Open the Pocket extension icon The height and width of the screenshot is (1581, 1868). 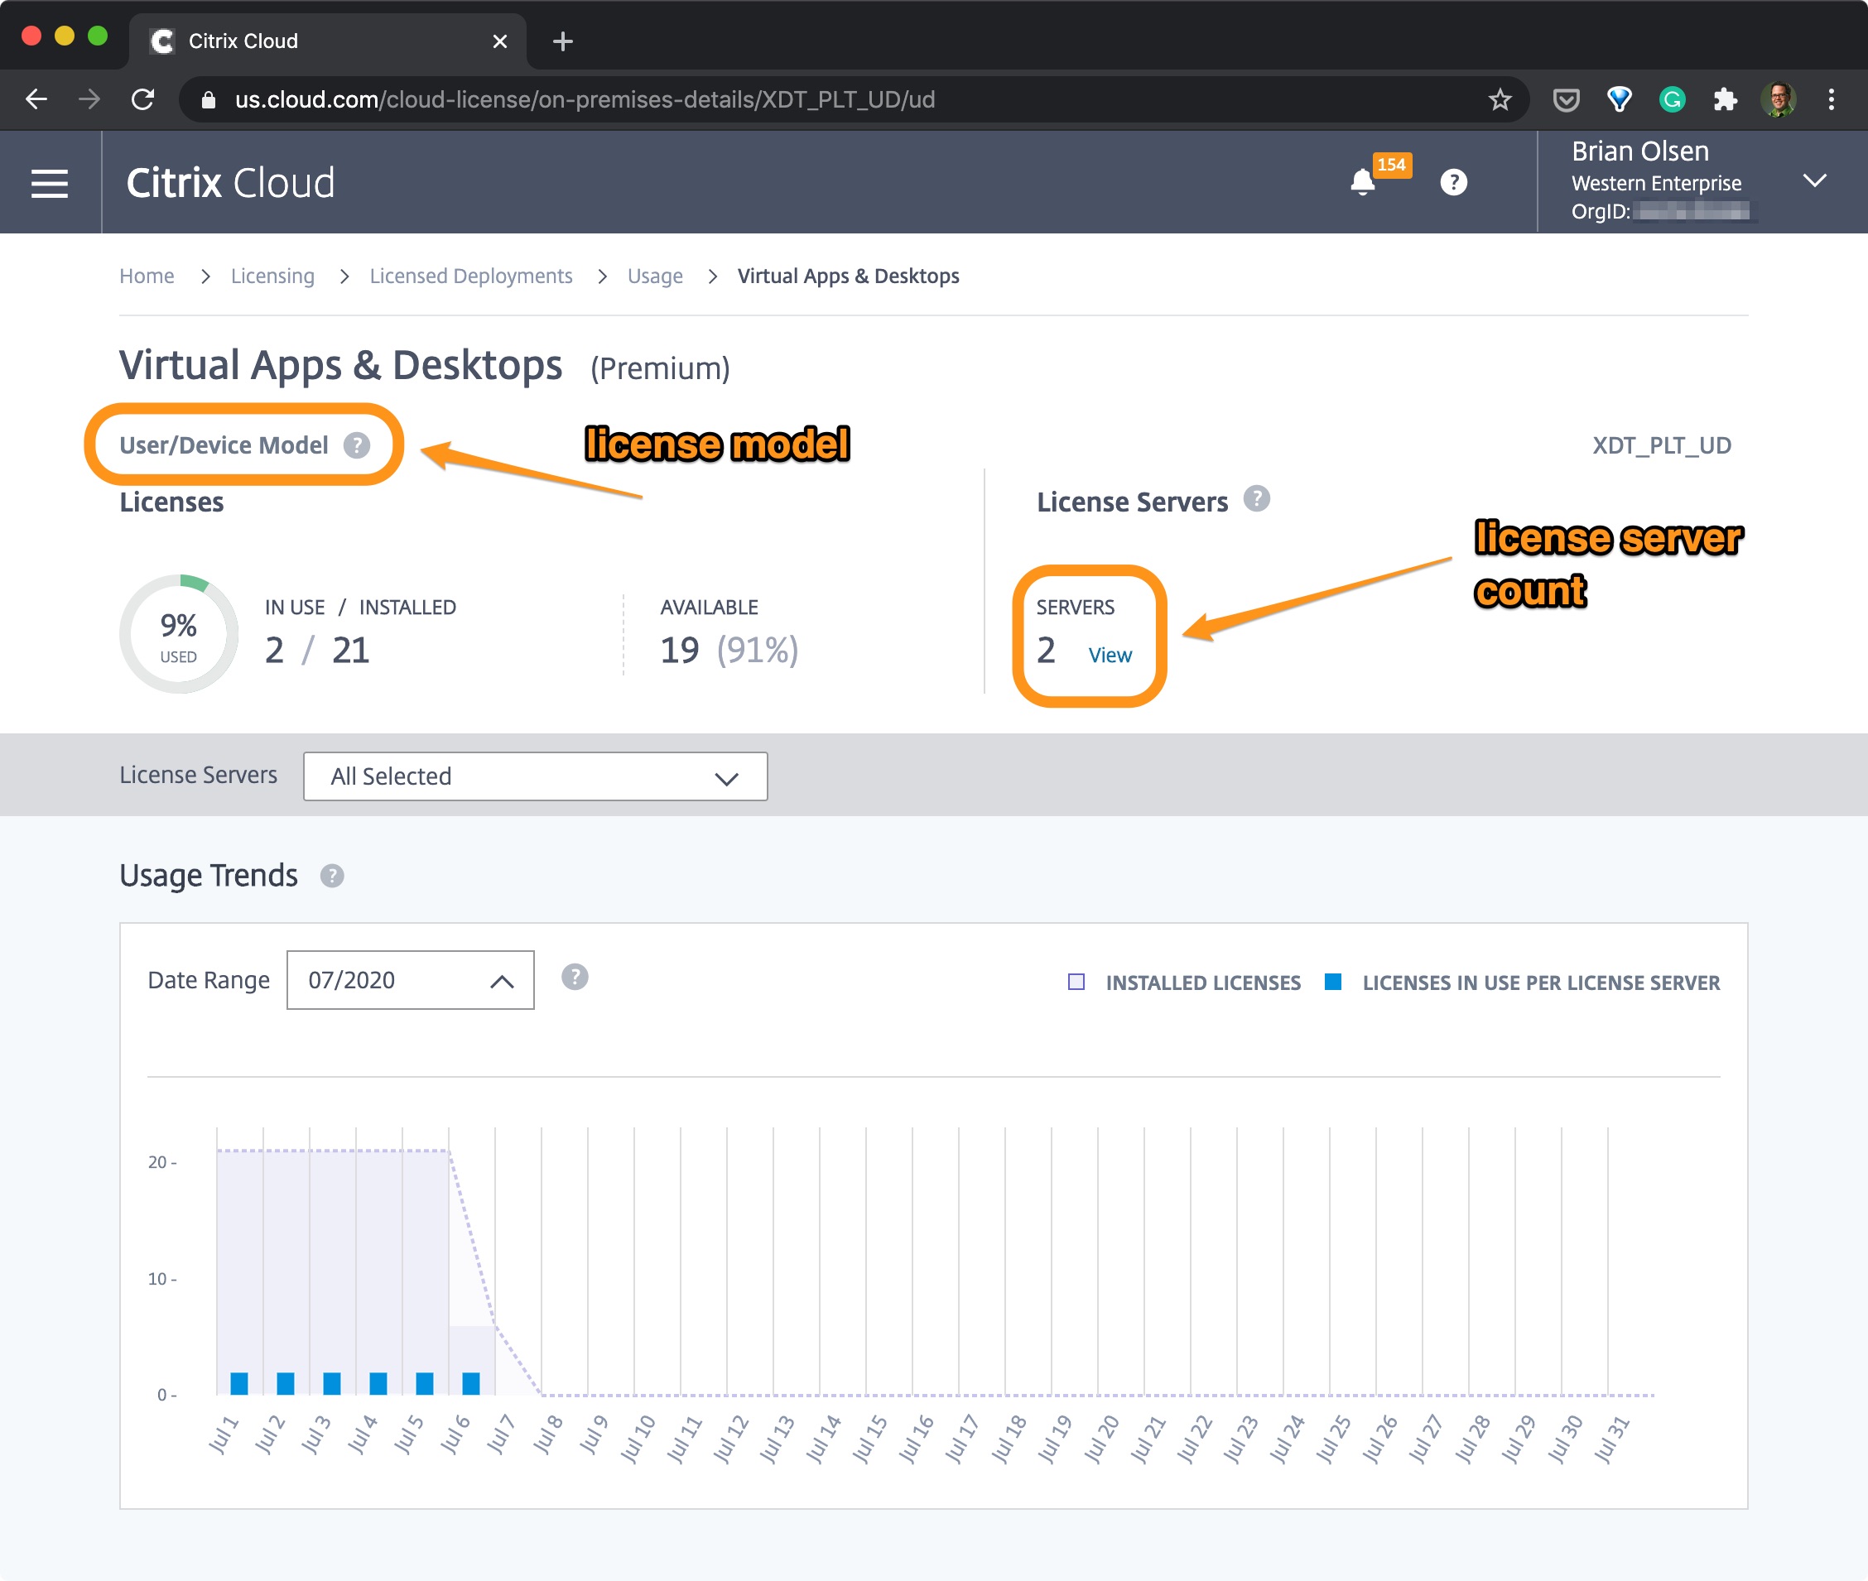(x=1566, y=99)
